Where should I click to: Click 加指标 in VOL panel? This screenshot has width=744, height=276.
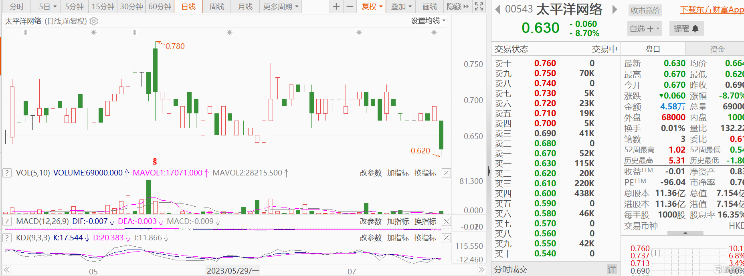(x=398, y=173)
